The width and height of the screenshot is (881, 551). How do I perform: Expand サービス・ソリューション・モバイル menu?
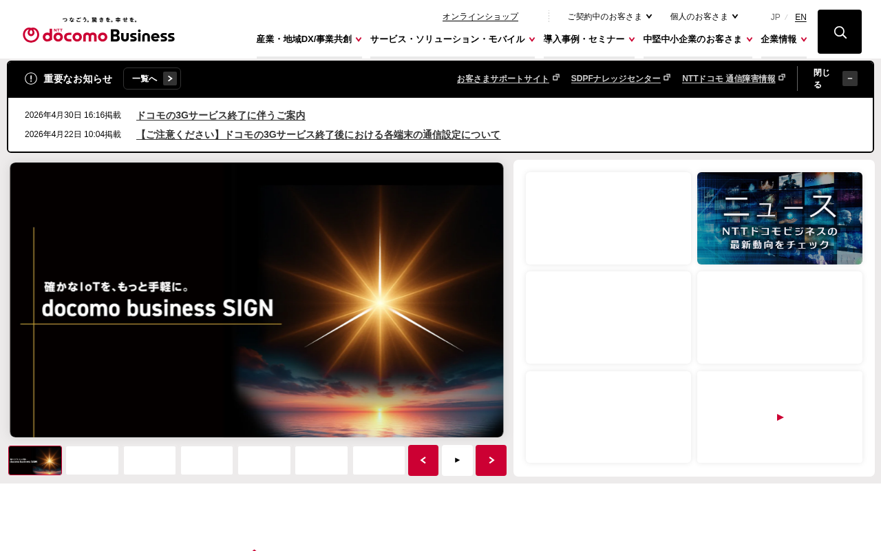point(452,39)
